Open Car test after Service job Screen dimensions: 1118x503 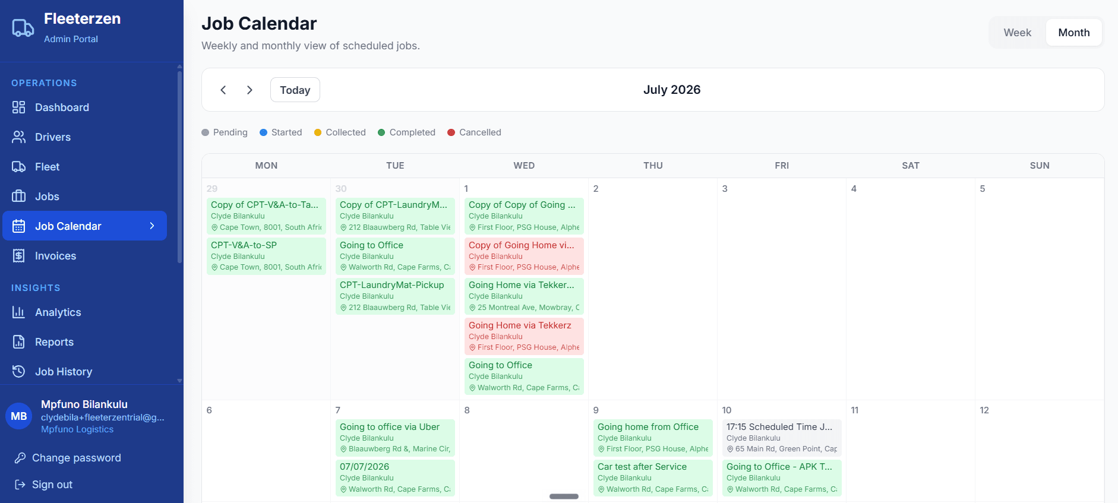click(653, 477)
